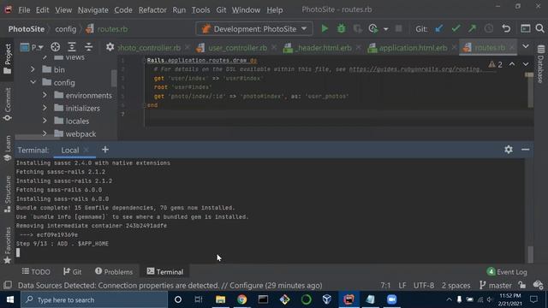
Task: Toggle tool window bars in status bar corner
Action: coord(8,285)
